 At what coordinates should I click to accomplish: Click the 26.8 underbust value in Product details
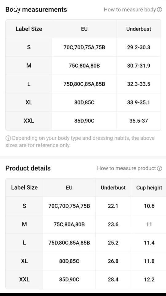(x=113, y=261)
